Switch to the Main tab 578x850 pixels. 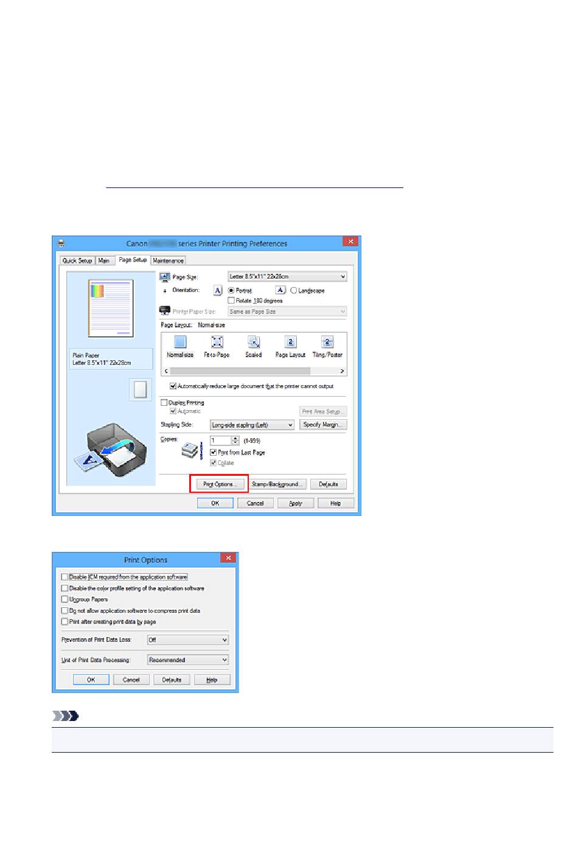104,260
